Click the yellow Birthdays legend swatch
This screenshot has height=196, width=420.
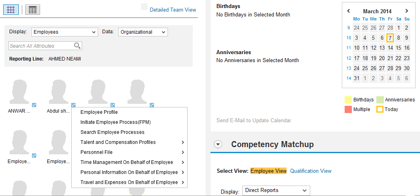[x=348, y=100]
